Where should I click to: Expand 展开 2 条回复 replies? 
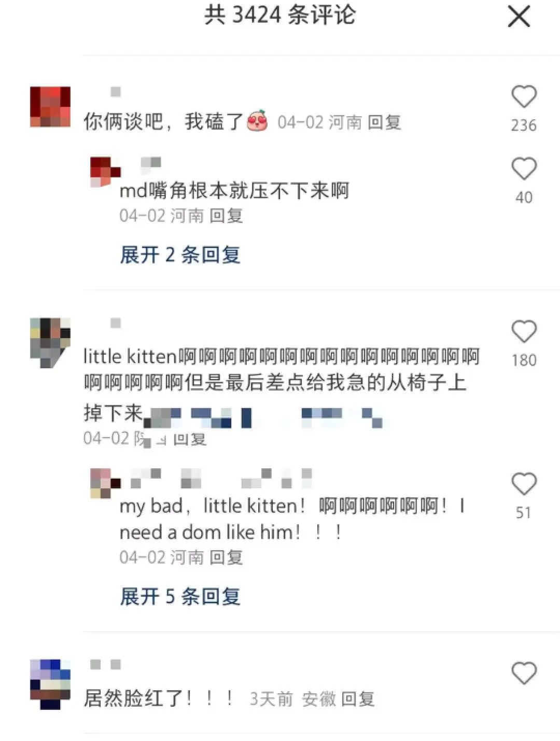(180, 255)
